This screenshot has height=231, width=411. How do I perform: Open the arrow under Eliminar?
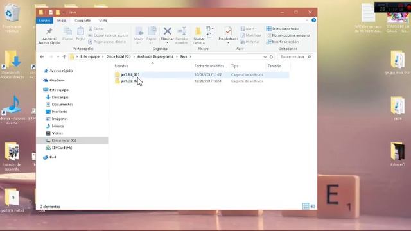pyautogui.click(x=167, y=42)
